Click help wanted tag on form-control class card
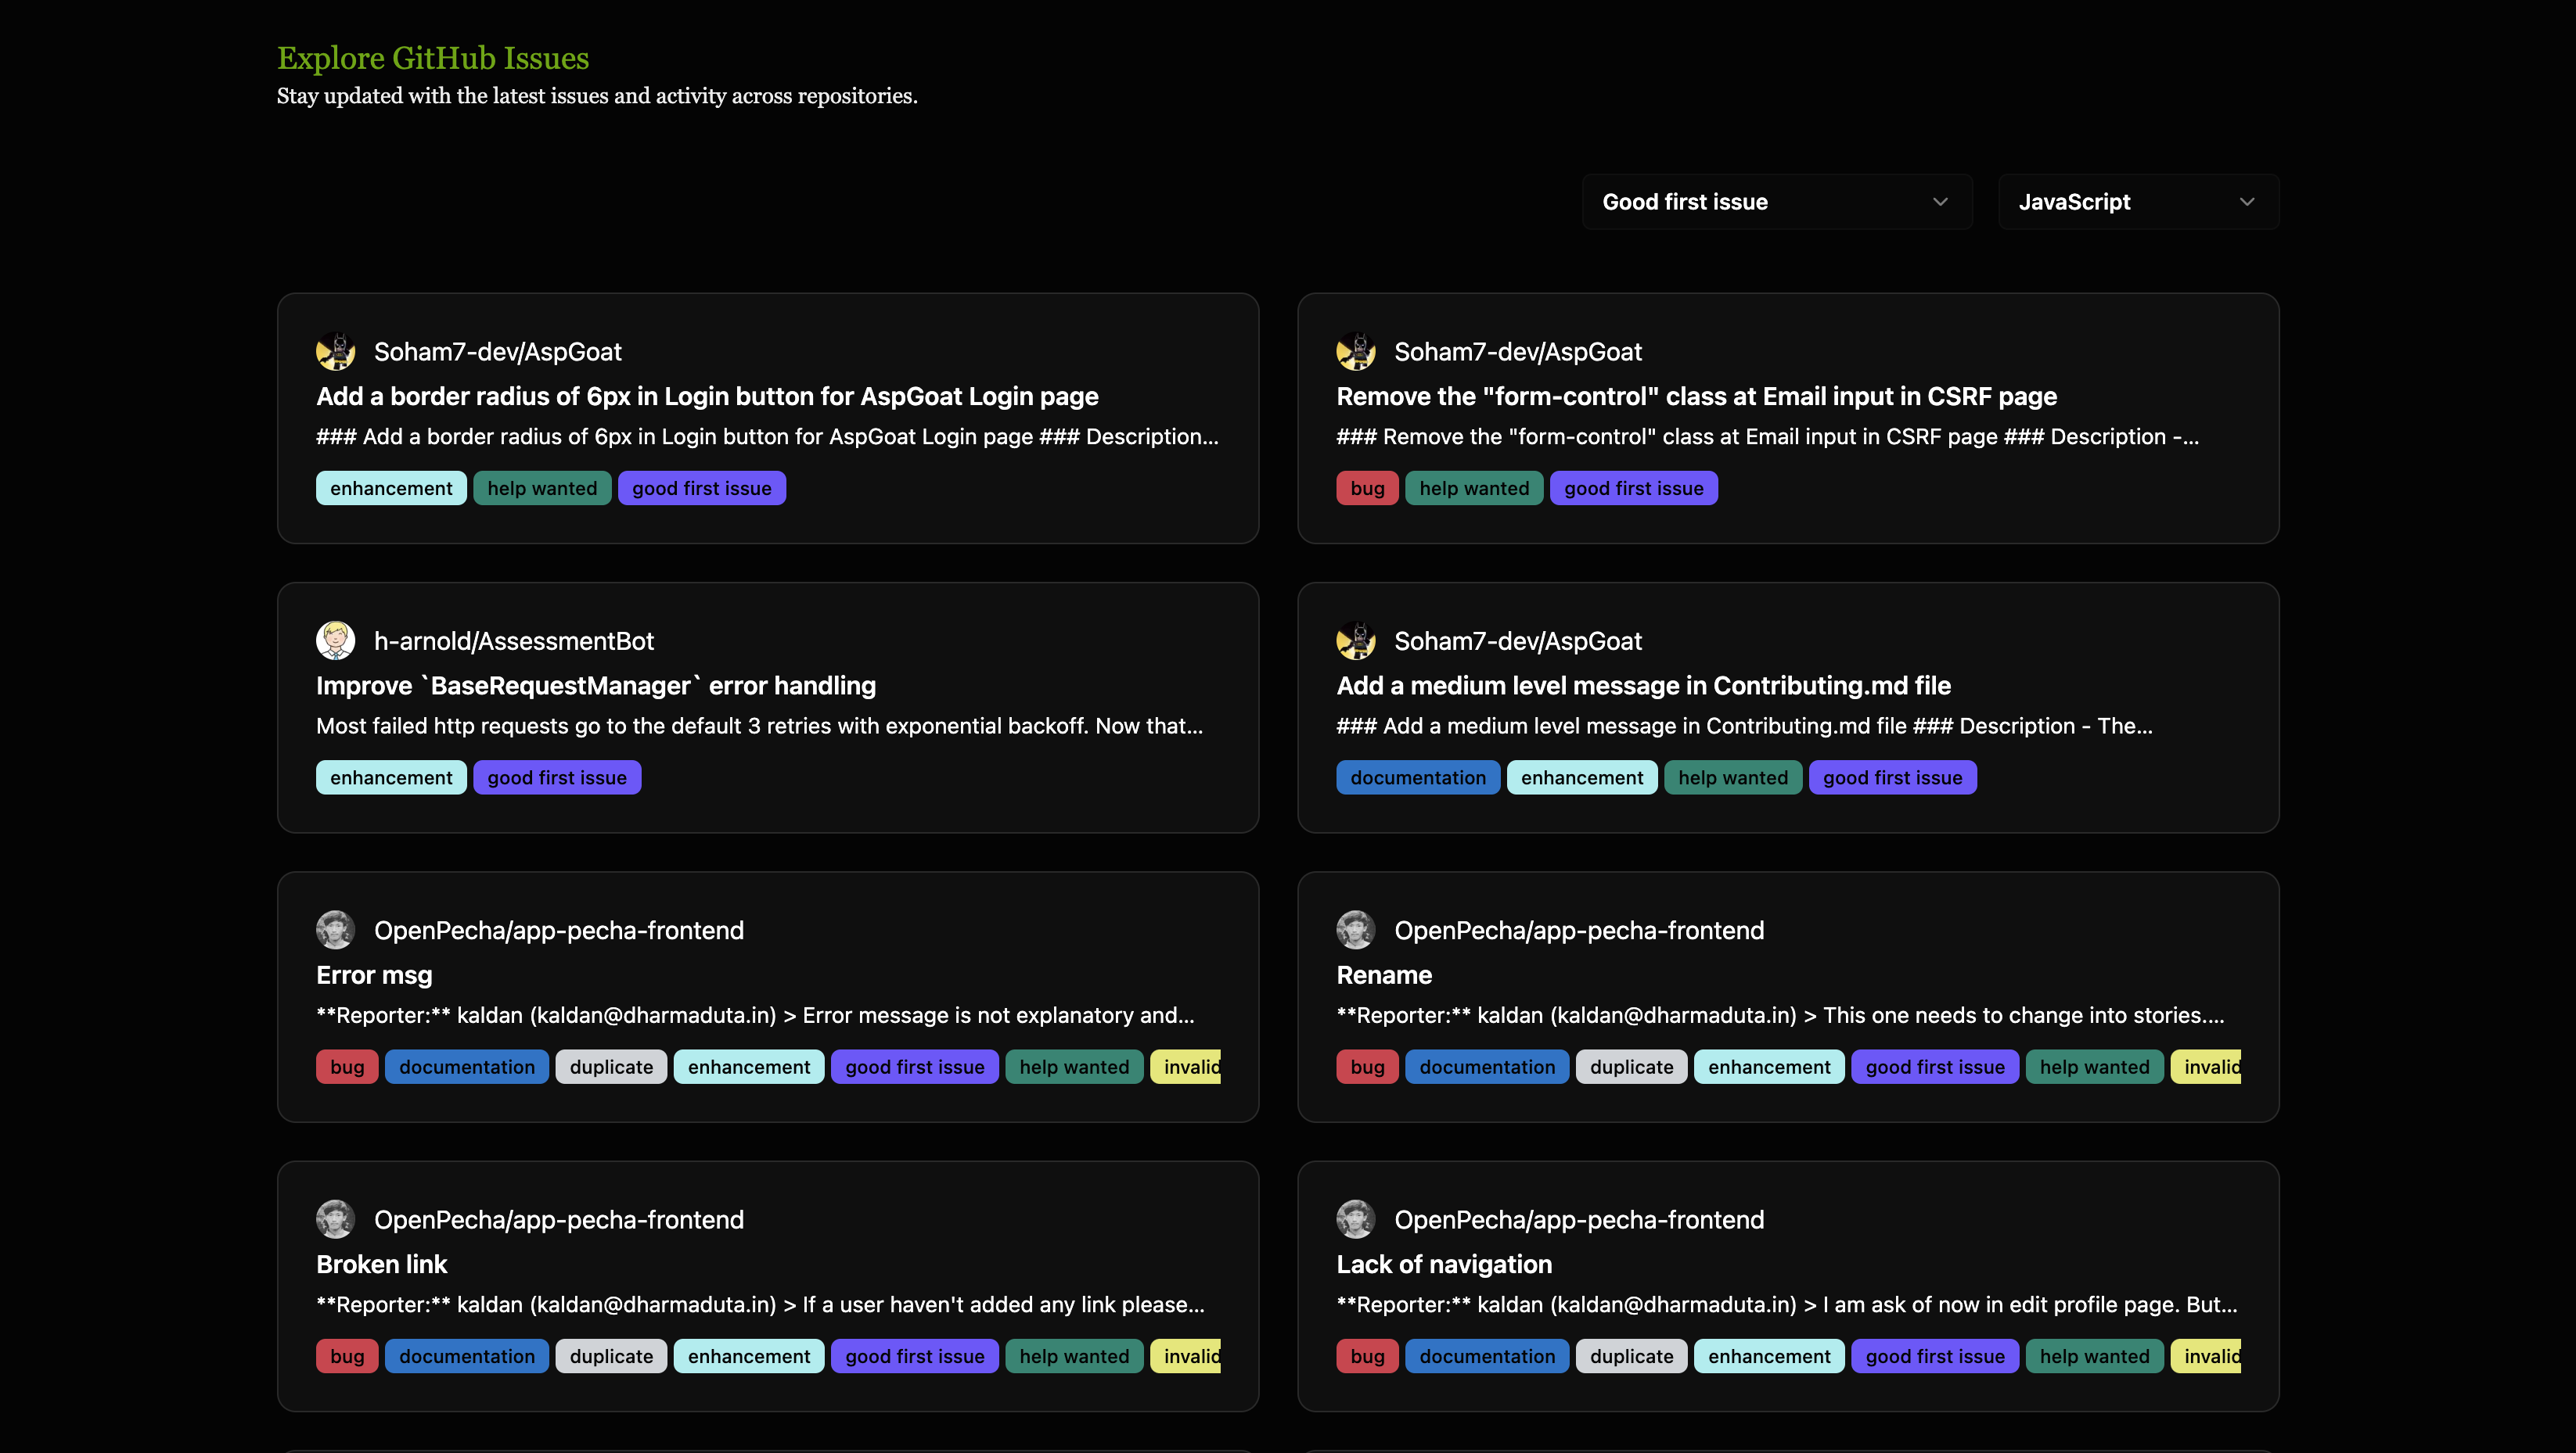 (x=1474, y=488)
